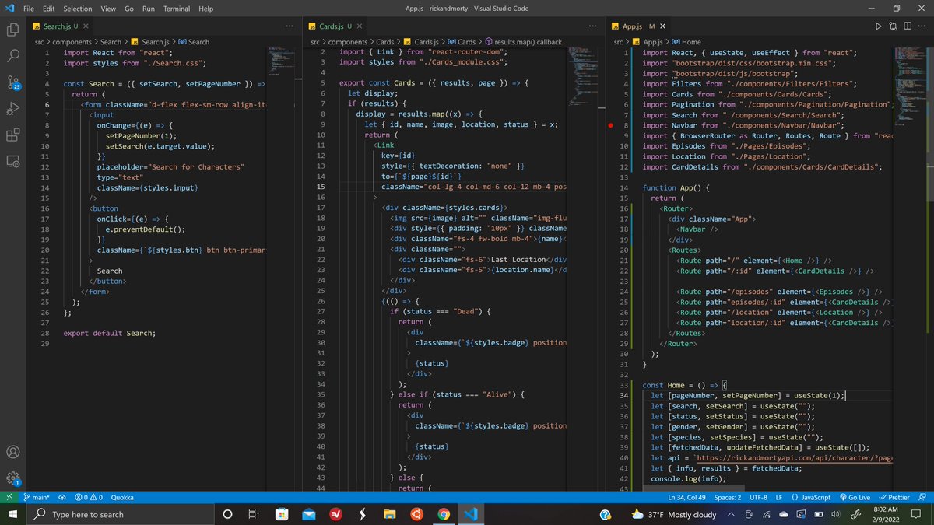Switch to the Cards.js tab

(335, 26)
